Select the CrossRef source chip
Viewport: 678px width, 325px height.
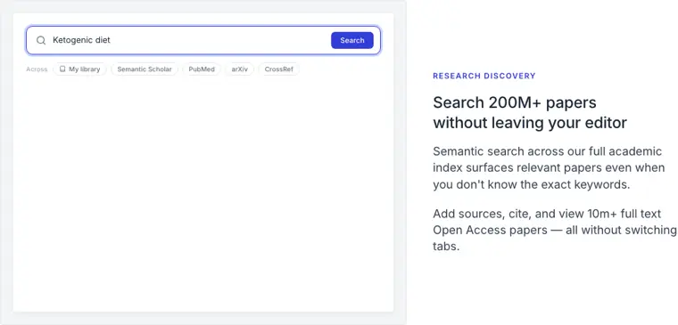[279, 69]
